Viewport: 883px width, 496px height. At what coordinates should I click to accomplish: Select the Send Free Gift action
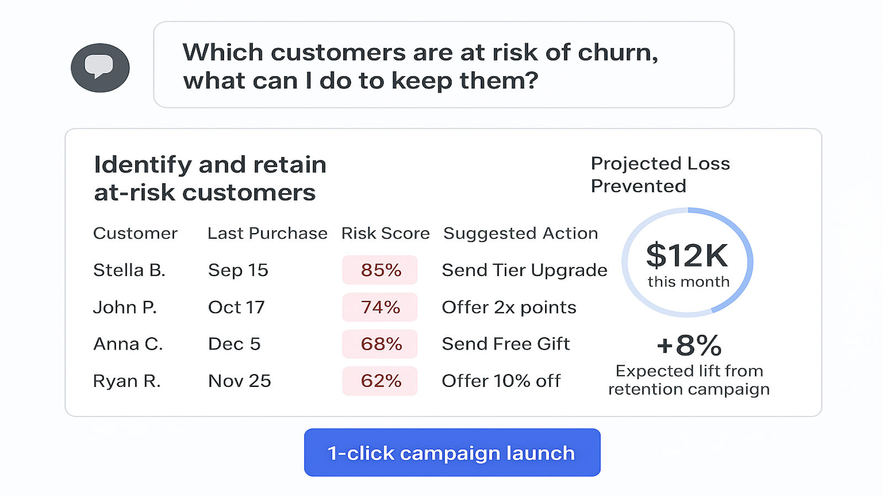tap(506, 344)
